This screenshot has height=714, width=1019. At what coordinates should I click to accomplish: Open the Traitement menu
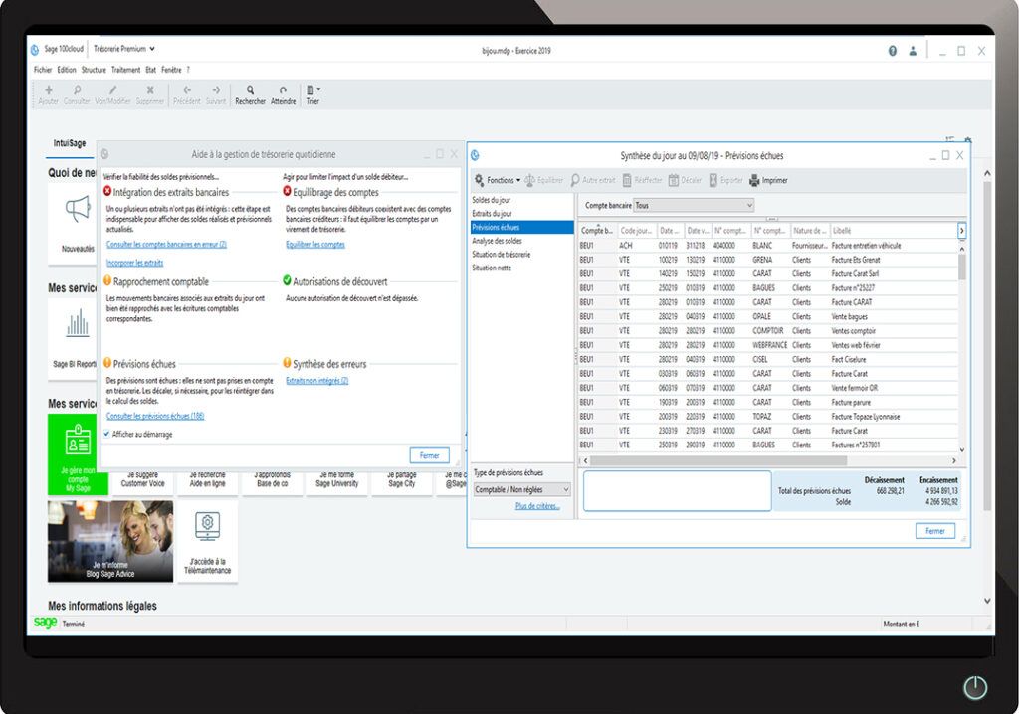pos(125,70)
